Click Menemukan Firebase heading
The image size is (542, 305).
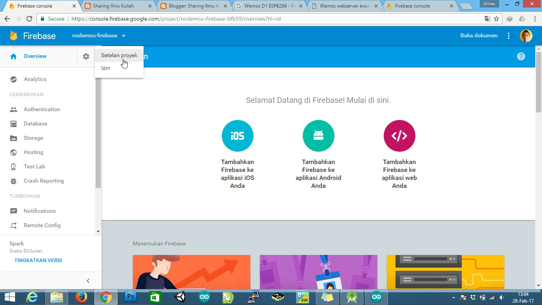coord(159,243)
